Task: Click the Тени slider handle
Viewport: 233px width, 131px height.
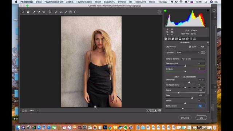Action: click(x=192, y=98)
